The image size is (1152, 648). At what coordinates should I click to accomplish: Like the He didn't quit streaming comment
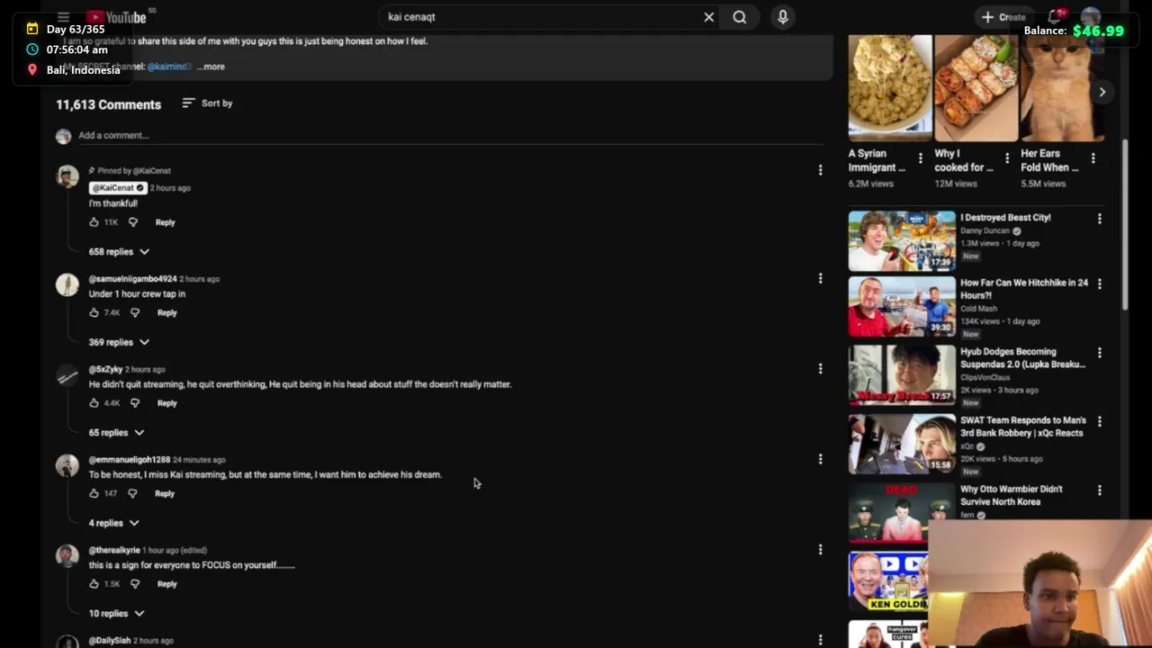coord(94,403)
